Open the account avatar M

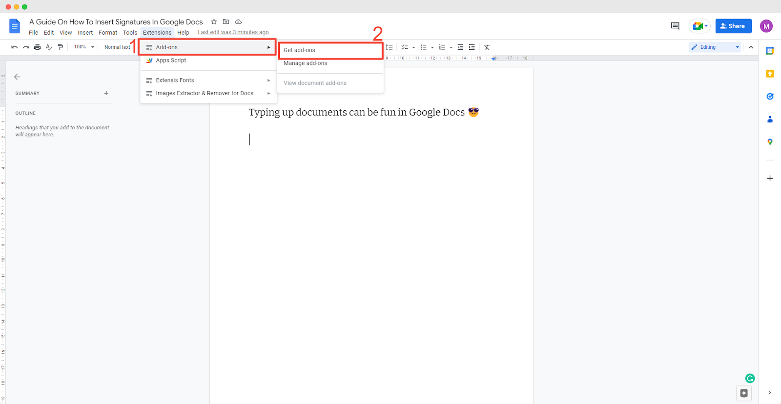click(x=766, y=26)
